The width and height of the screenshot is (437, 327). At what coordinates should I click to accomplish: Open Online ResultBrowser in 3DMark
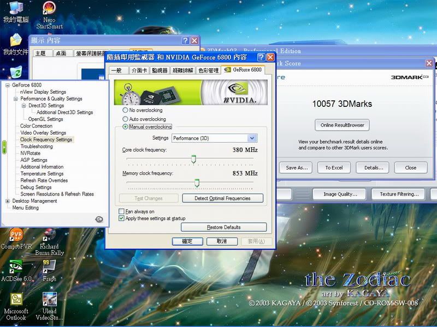(342, 125)
